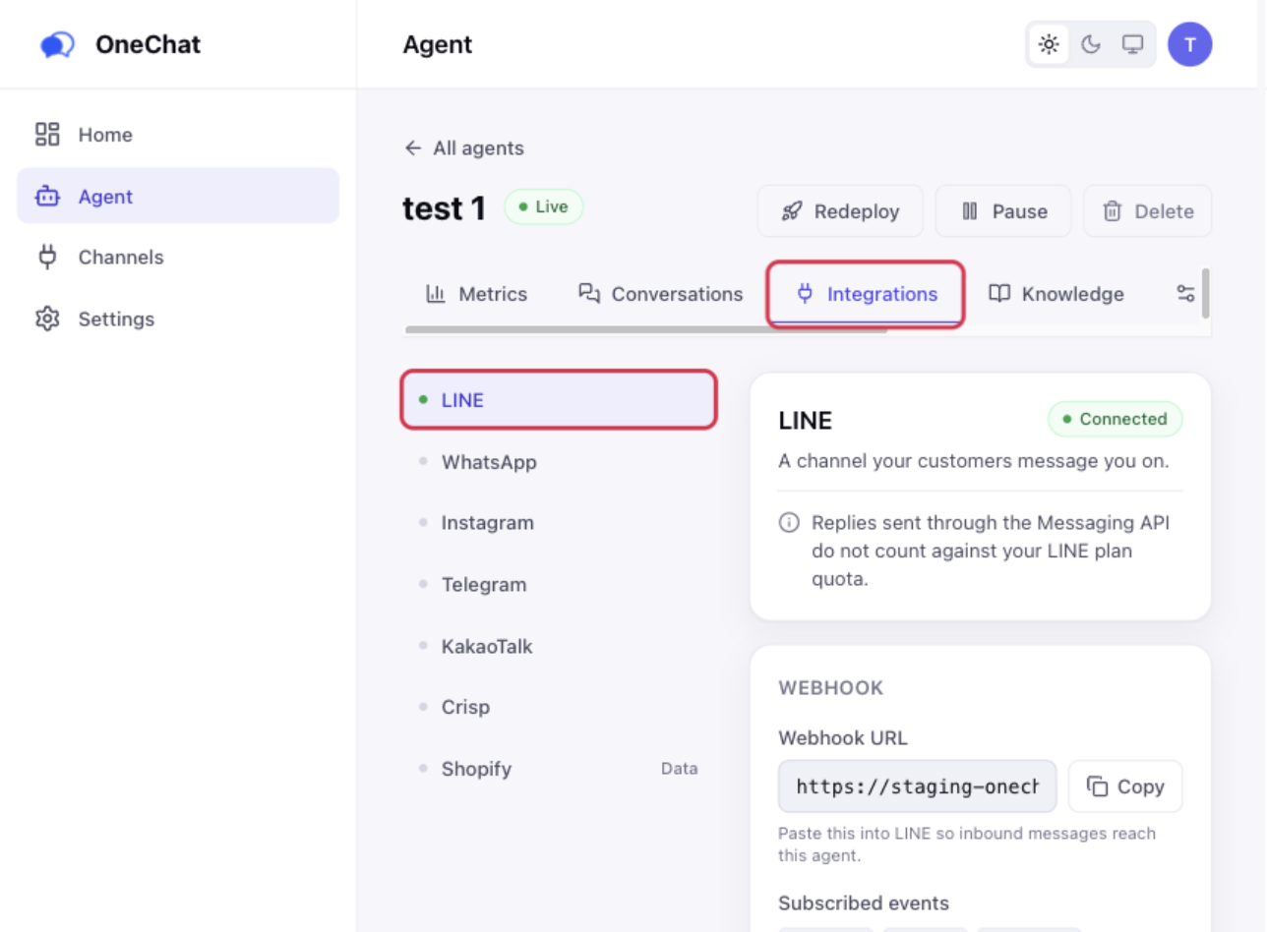Click the vertical scrollbar near tabs
Image resolution: width=1267 pixels, height=932 pixels.
(x=1205, y=293)
